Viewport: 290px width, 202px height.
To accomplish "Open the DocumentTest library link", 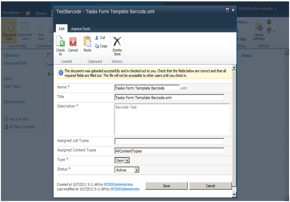I will point(15,63).
